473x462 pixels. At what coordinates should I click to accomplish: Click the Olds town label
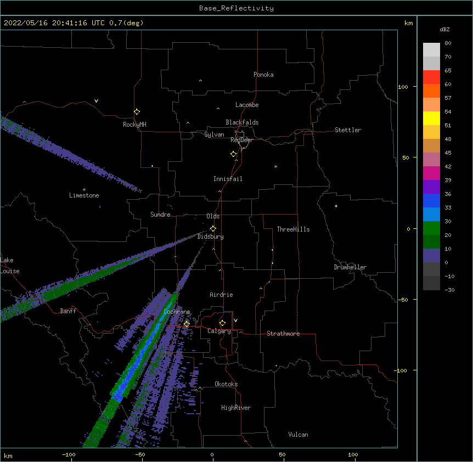[213, 216]
